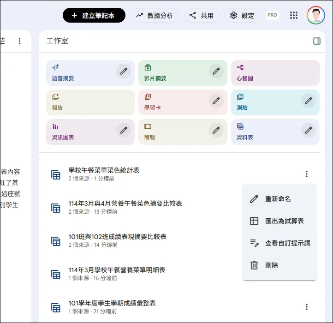Screen dimensions: 333x323
Task: Open 114年3月與4月營養午餐菜色摘要比較表
Action: click(125, 203)
